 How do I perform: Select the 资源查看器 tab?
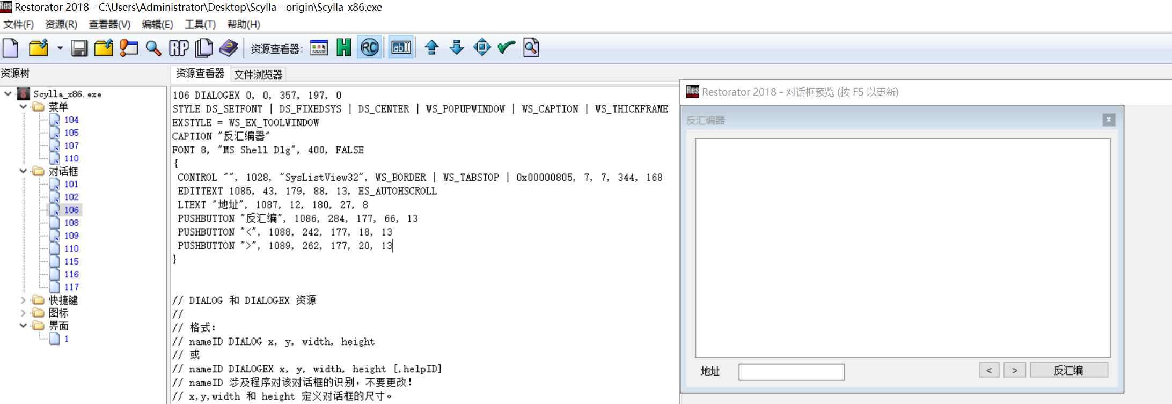coord(200,74)
